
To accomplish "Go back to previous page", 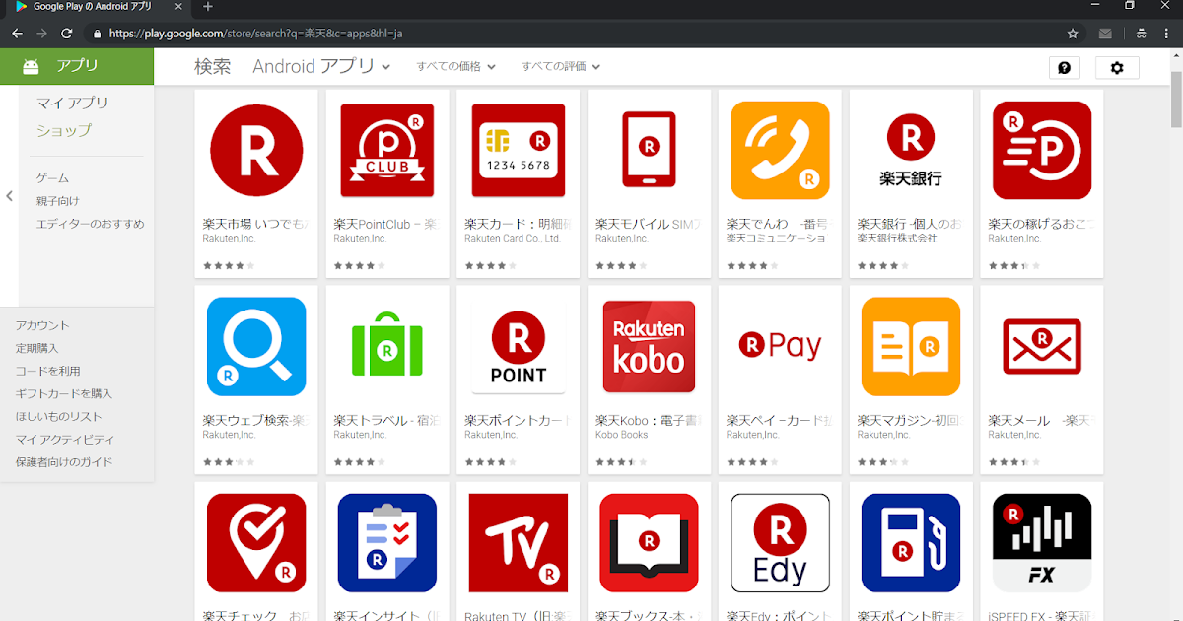I will click(17, 33).
